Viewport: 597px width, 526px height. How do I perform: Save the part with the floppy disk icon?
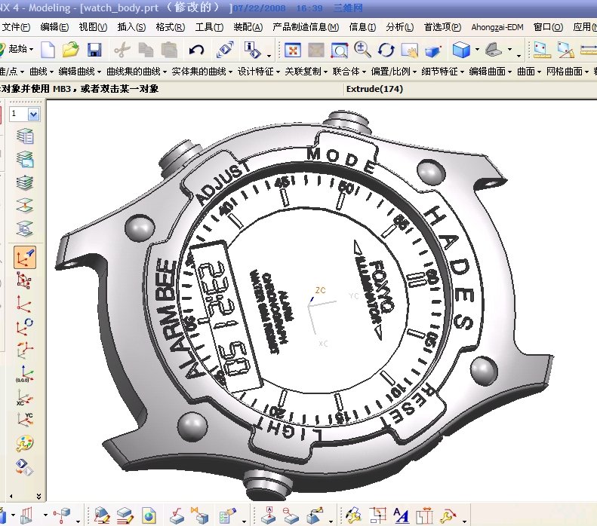[94, 50]
